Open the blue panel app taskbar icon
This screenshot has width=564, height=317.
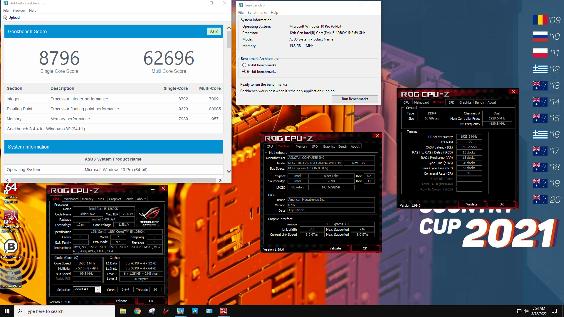[209, 311]
